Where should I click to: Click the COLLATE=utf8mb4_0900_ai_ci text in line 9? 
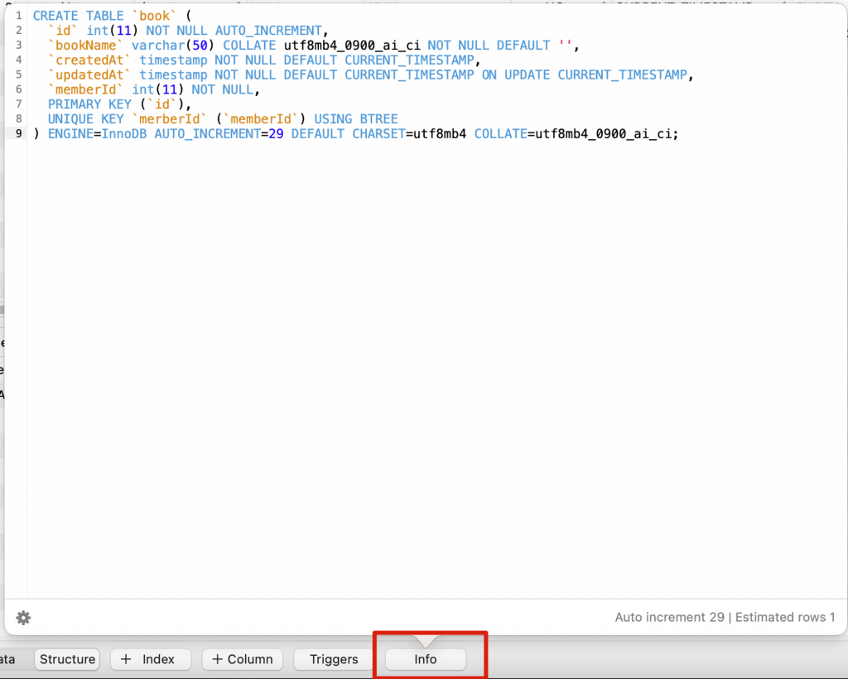(x=573, y=133)
